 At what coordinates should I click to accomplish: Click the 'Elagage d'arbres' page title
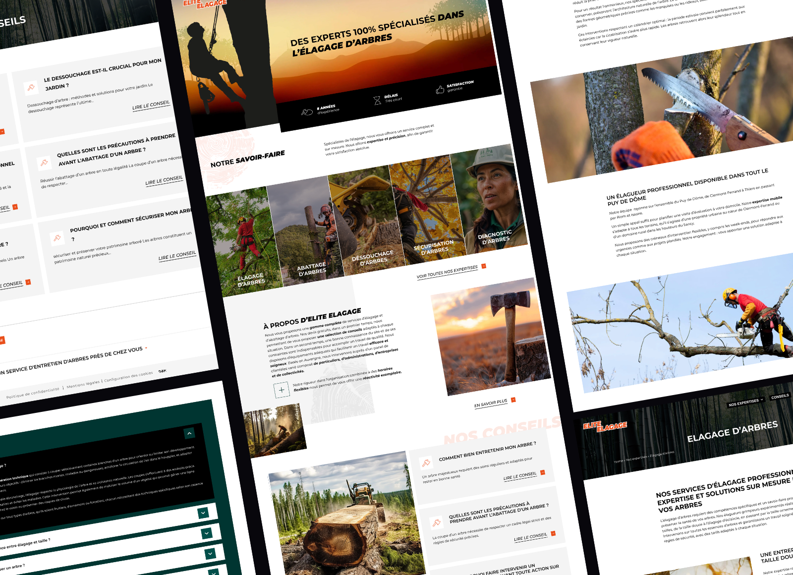(x=733, y=431)
